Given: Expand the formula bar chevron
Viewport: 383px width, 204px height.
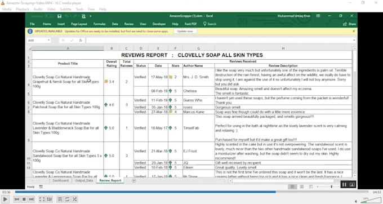Looking at the screenshot, I should click(354, 41).
